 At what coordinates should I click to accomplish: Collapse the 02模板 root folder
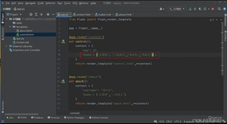click(x=7, y=19)
